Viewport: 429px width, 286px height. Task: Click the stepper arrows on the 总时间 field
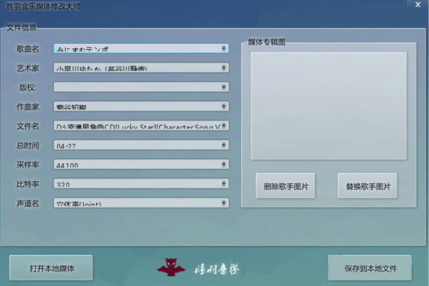[x=223, y=144]
